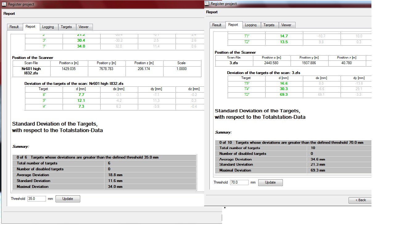Select the Report tab in left window
393x228 pixels.
tap(31, 27)
